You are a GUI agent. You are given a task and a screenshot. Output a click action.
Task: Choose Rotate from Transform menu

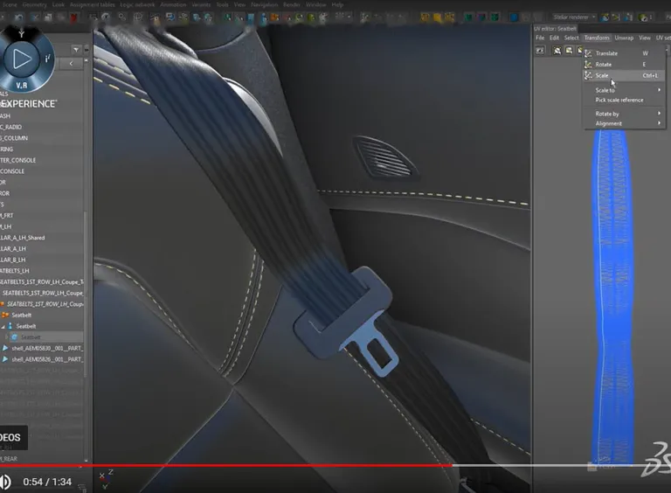625,64
